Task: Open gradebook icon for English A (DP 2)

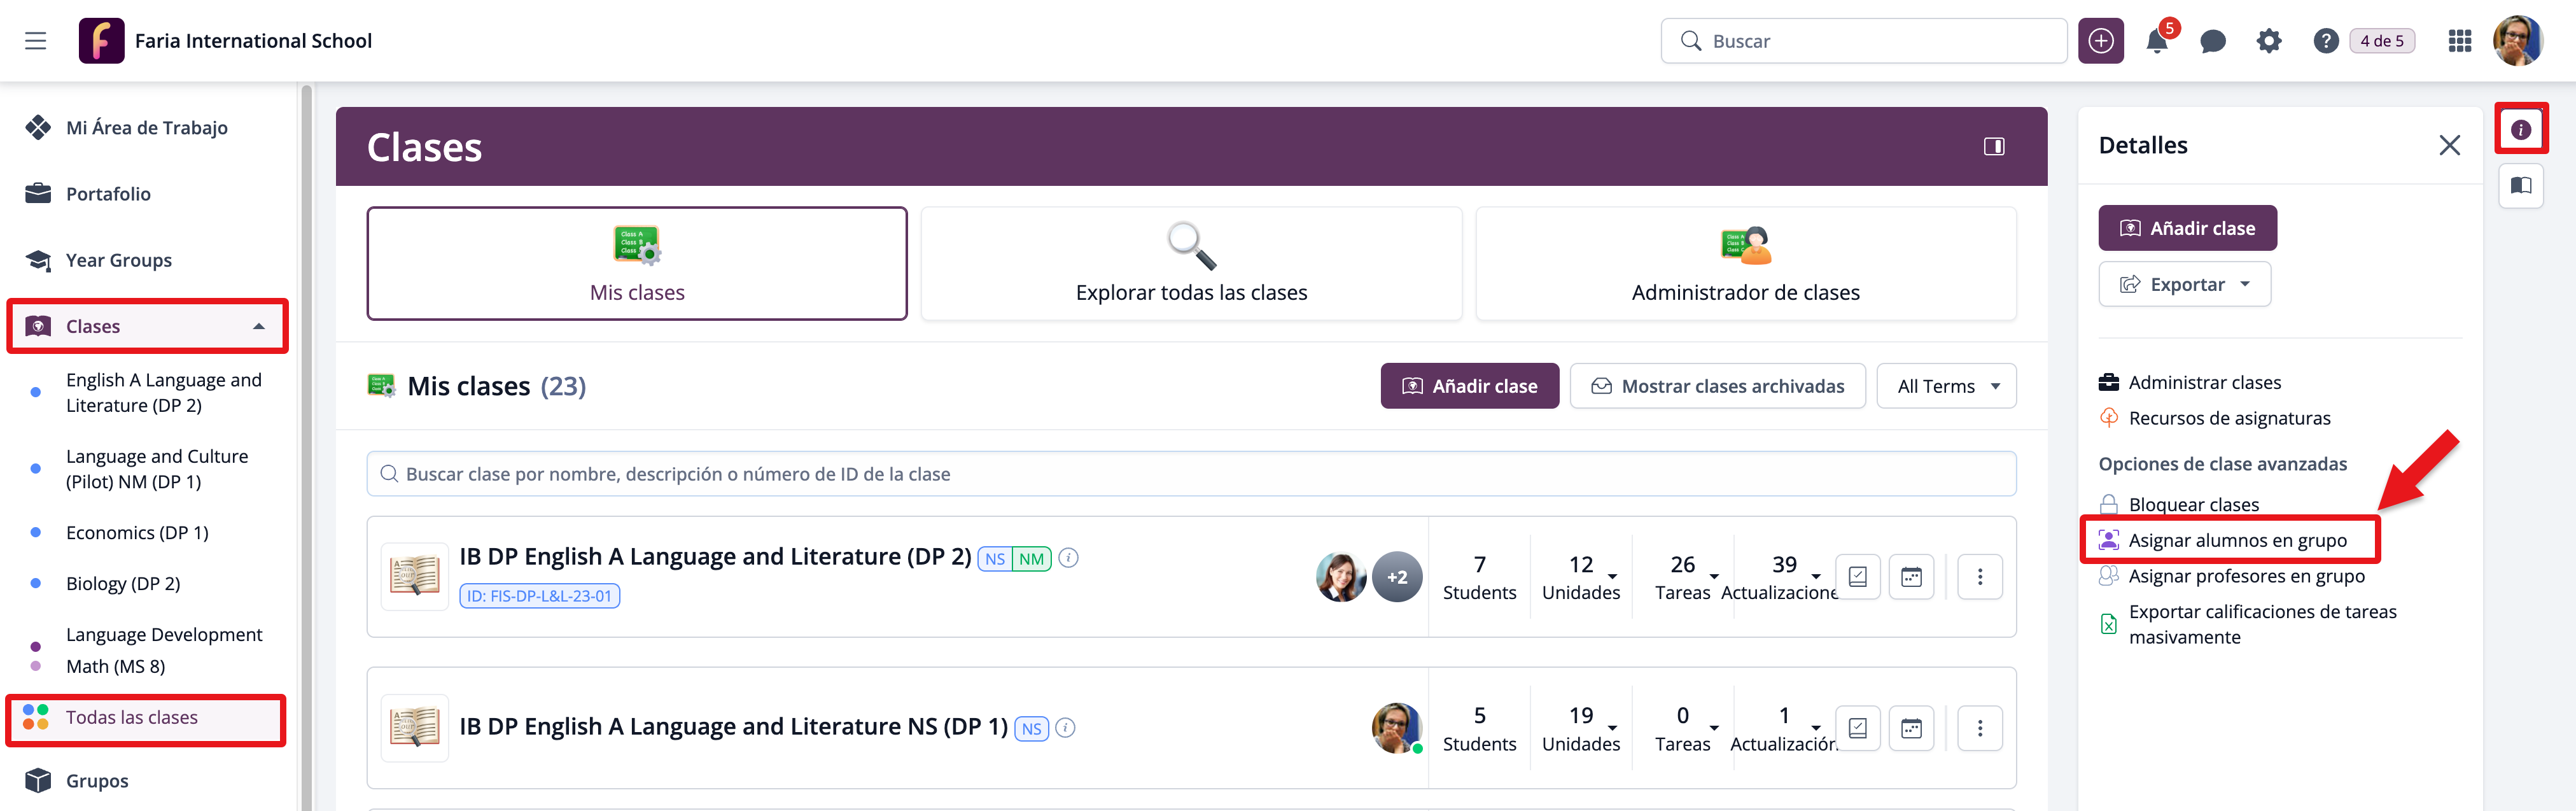Action: tap(1857, 577)
